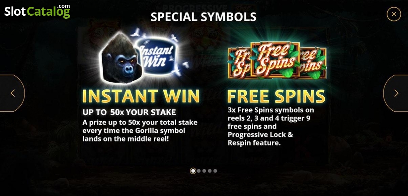The width and height of the screenshot is (408, 196).
Task: Click the Special Symbols page title
Action: pyautogui.click(x=203, y=17)
